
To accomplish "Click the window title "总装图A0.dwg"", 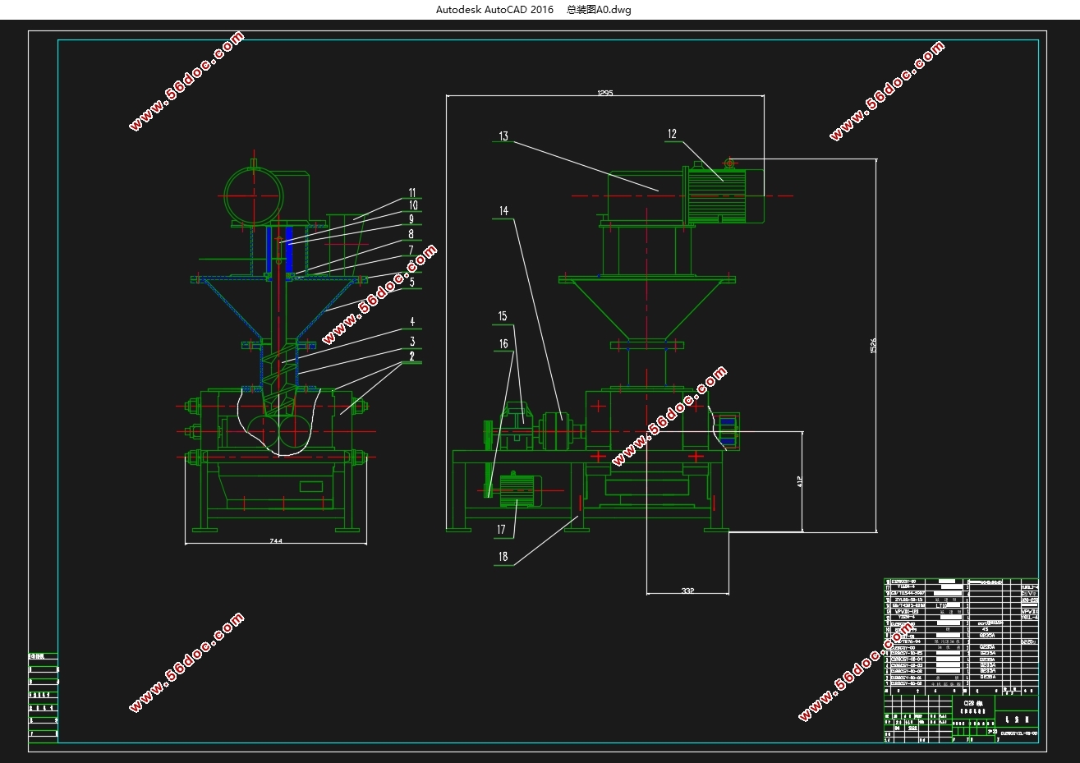I will [599, 10].
